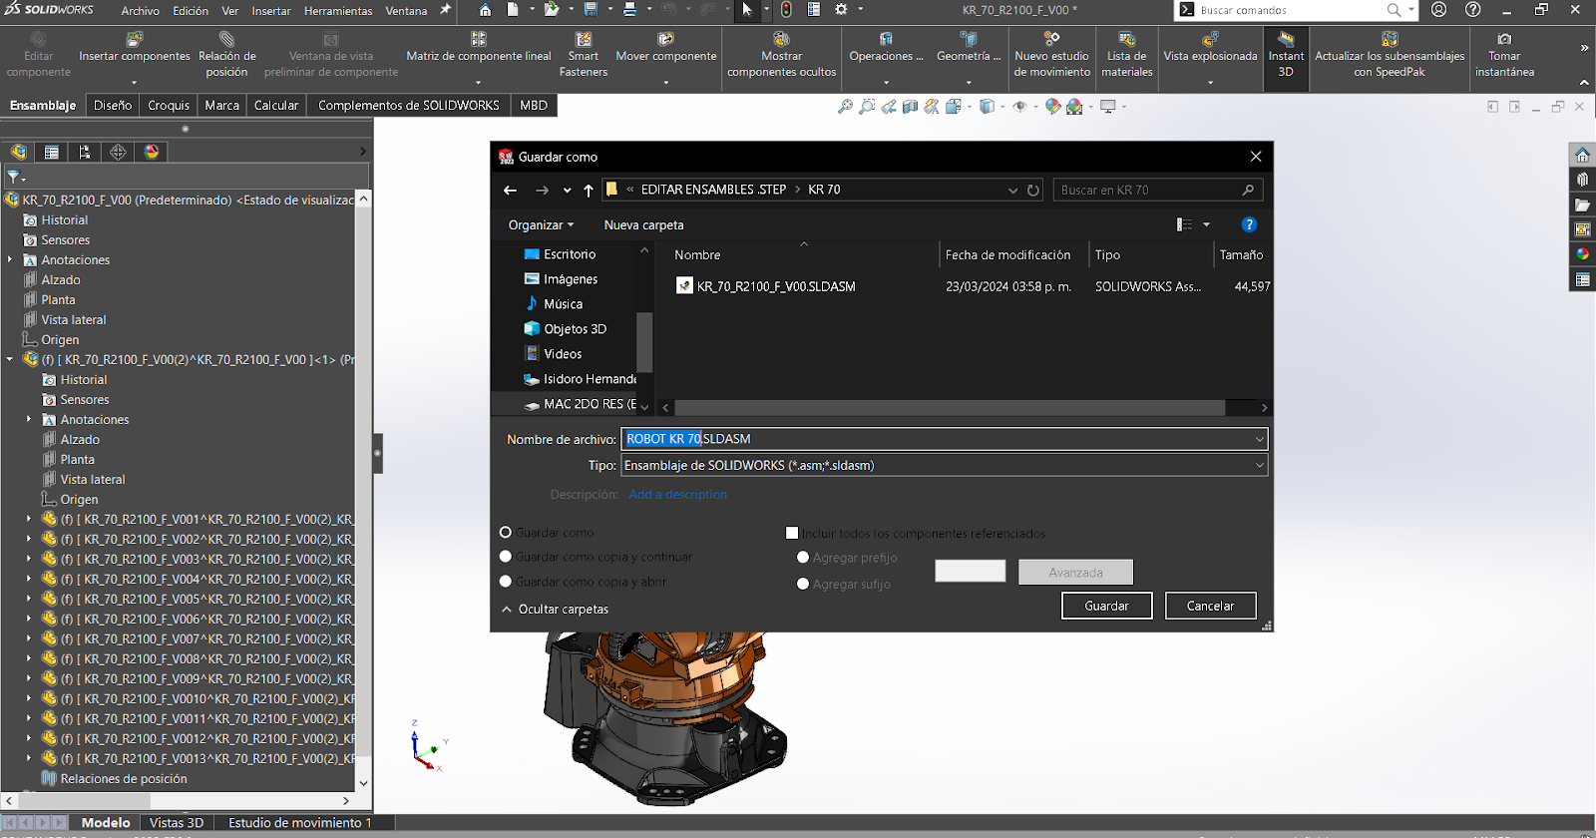This screenshot has width=1596, height=838.
Task: Click home icon in quick toolbar
Action: click(485, 10)
